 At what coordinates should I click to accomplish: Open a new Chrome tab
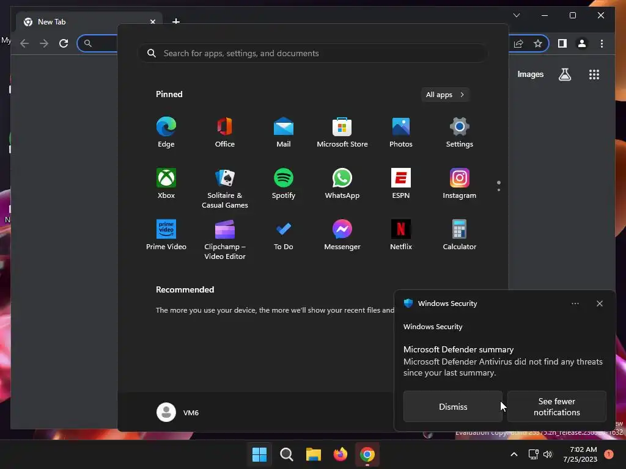point(175,21)
